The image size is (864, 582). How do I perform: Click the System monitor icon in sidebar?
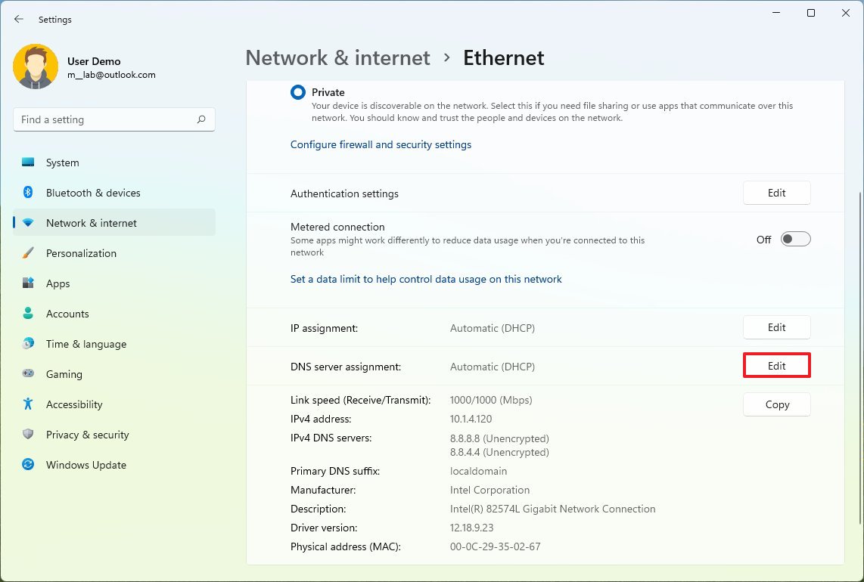28,163
